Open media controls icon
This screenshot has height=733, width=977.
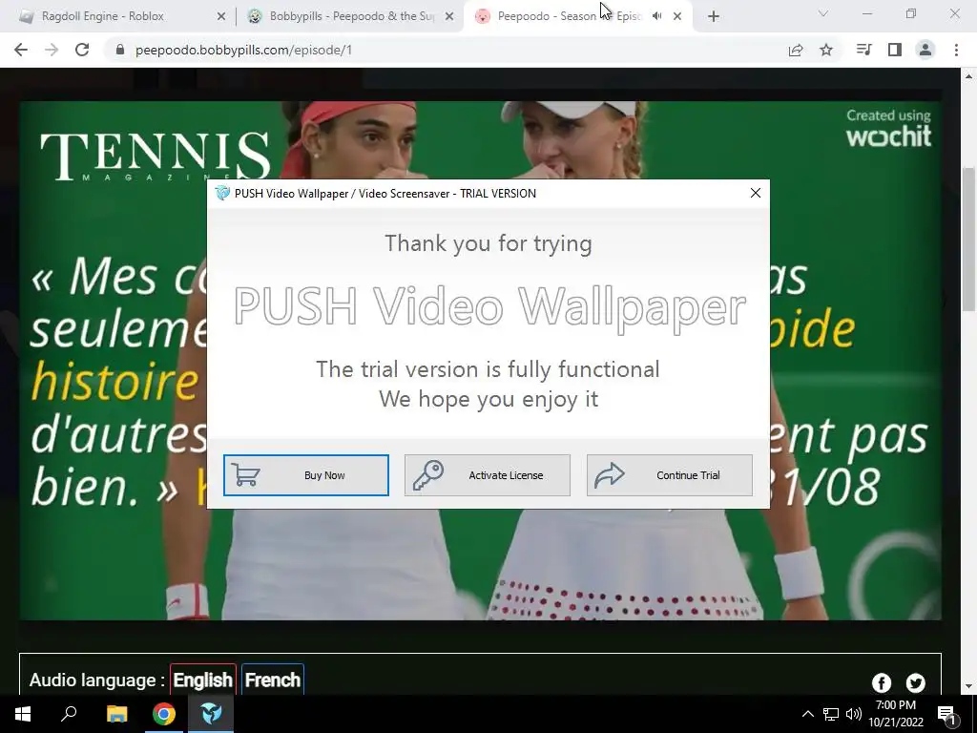pyautogui.click(x=863, y=50)
